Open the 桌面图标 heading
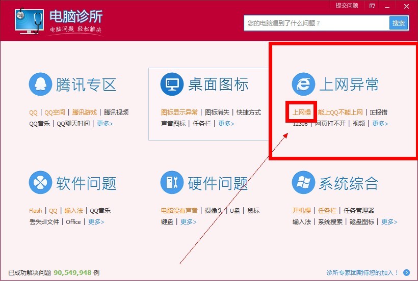Image resolution: width=418 pixels, height=281 pixels. [x=218, y=85]
